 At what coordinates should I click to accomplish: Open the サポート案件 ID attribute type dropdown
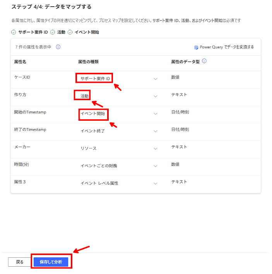pyautogui.click(x=119, y=79)
